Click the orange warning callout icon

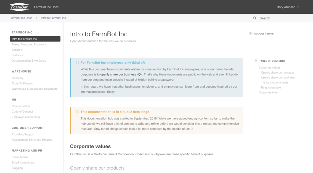pos(77,112)
